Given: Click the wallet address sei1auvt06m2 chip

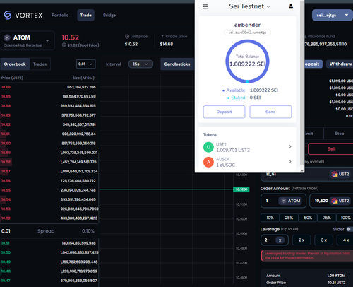Looking at the screenshot, I should click(247, 33).
